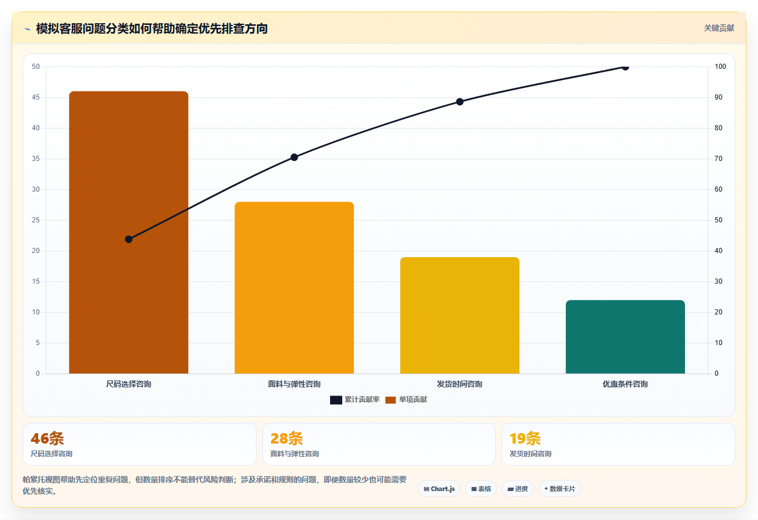The height and width of the screenshot is (520, 758).
Task: Click the 优惠条件咨询 x-axis label
Action: [625, 384]
